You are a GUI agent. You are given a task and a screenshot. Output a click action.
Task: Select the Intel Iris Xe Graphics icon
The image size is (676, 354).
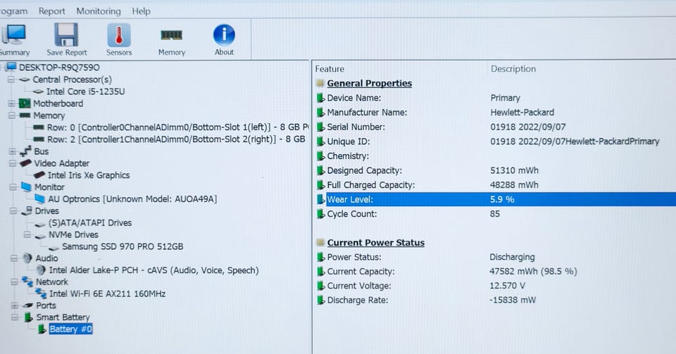pyautogui.click(x=39, y=175)
